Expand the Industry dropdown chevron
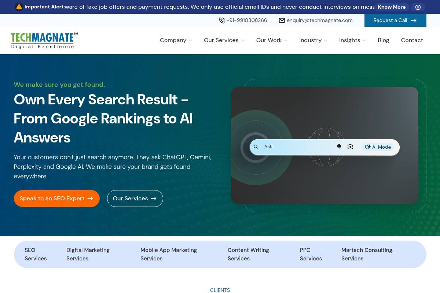 coord(326,41)
